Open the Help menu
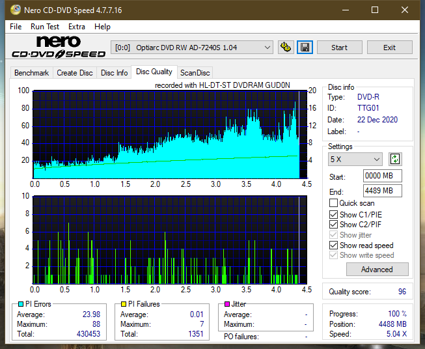The image size is (425, 349). pos(102,27)
